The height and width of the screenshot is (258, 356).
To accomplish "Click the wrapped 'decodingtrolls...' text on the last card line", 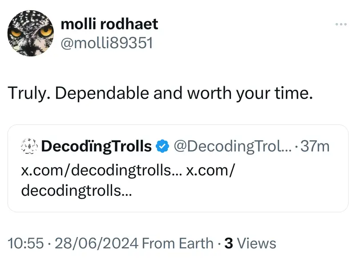I will (76, 190).
